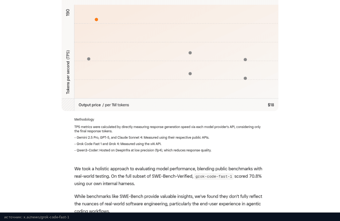
Task: Select the lowest gray dot nearest $18
Action: pos(245,78)
